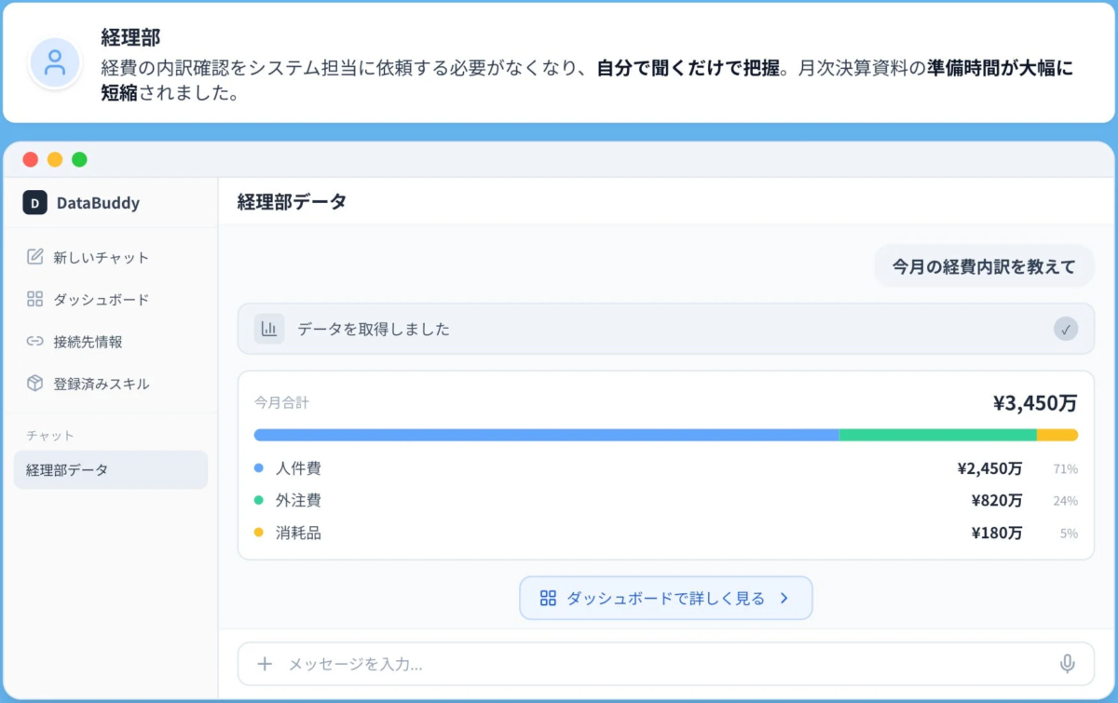Viewport: 1118px width, 703px height.
Task: Select the 今月の経費内訳を教えて message bubble
Action: point(983,265)
